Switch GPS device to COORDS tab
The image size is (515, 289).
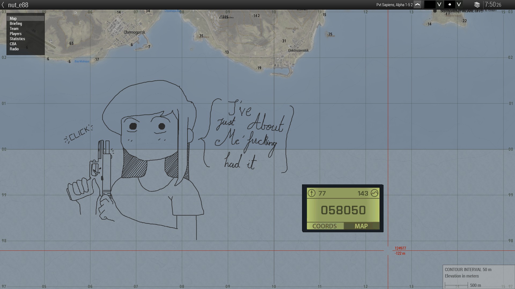[x=325, y=226]
